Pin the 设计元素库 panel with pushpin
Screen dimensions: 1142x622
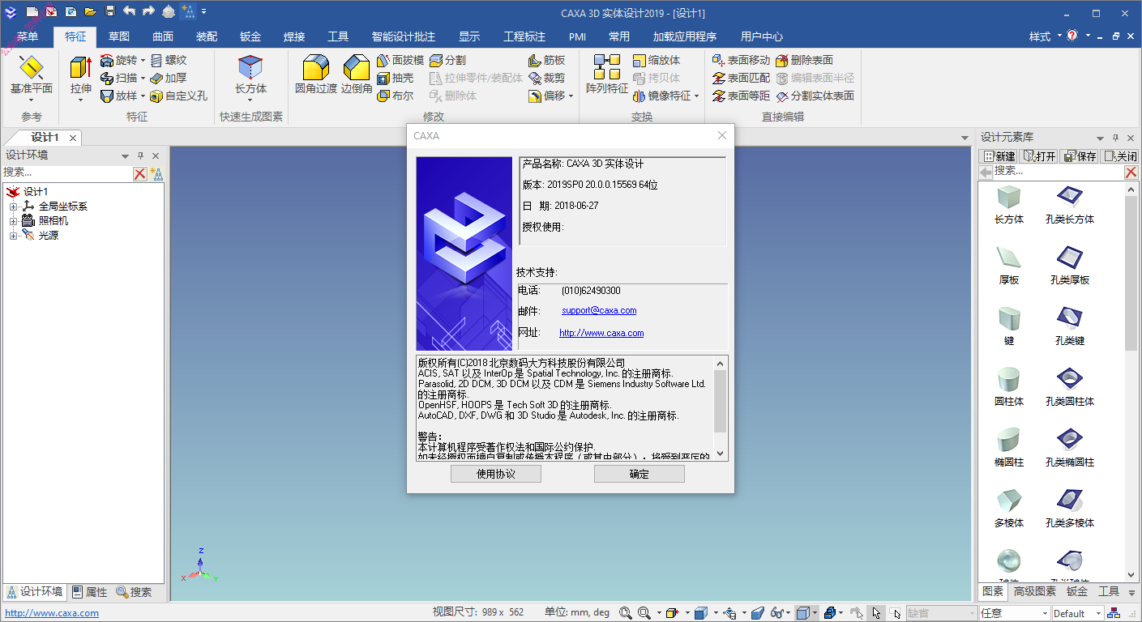point(1115,138)
